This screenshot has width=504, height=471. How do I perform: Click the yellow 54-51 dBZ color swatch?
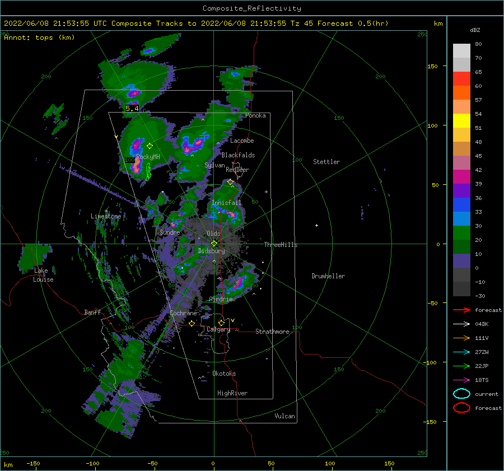[x=461, y=121]
